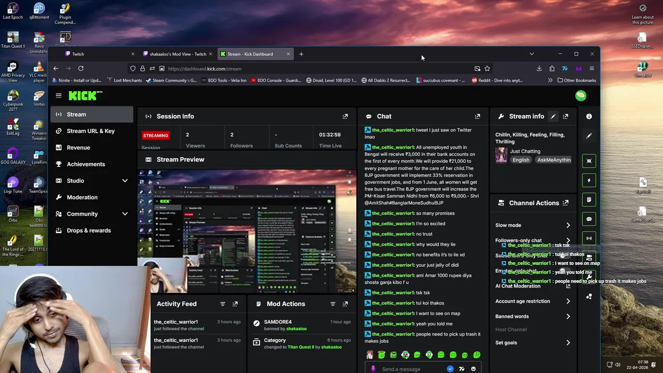Open Other Bookmarks folder

coord(576,80)
